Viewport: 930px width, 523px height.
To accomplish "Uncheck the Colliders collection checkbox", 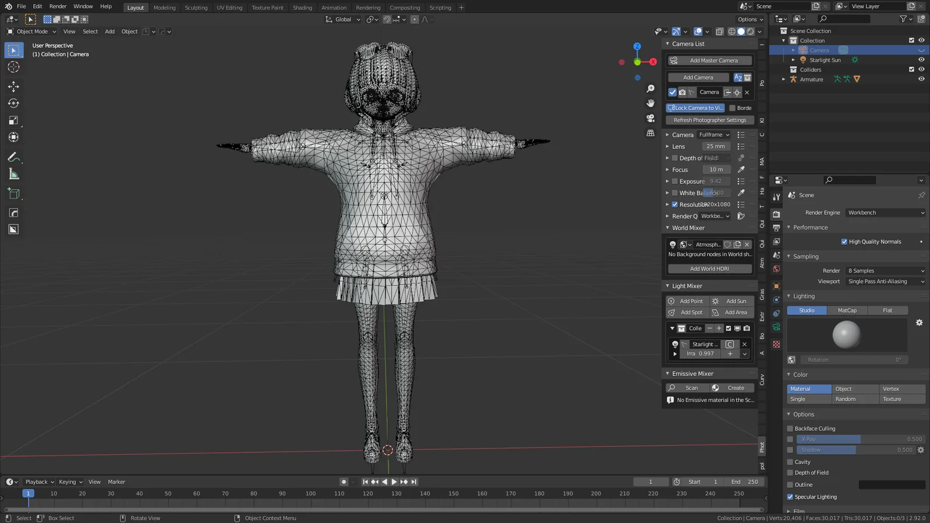I will [911, 69].
